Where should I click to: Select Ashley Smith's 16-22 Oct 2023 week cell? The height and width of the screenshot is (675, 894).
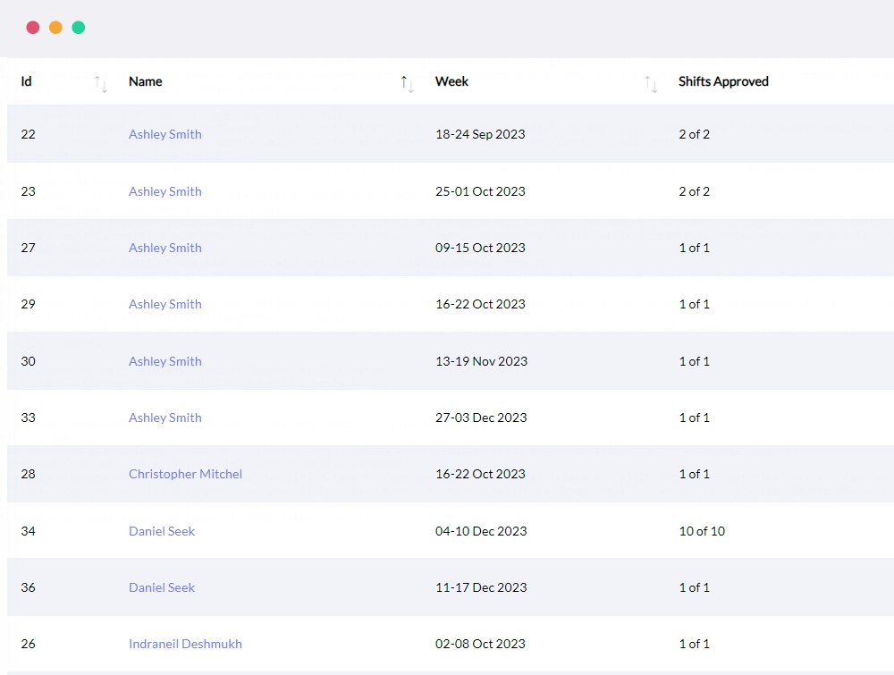click(x=480, y=304)
